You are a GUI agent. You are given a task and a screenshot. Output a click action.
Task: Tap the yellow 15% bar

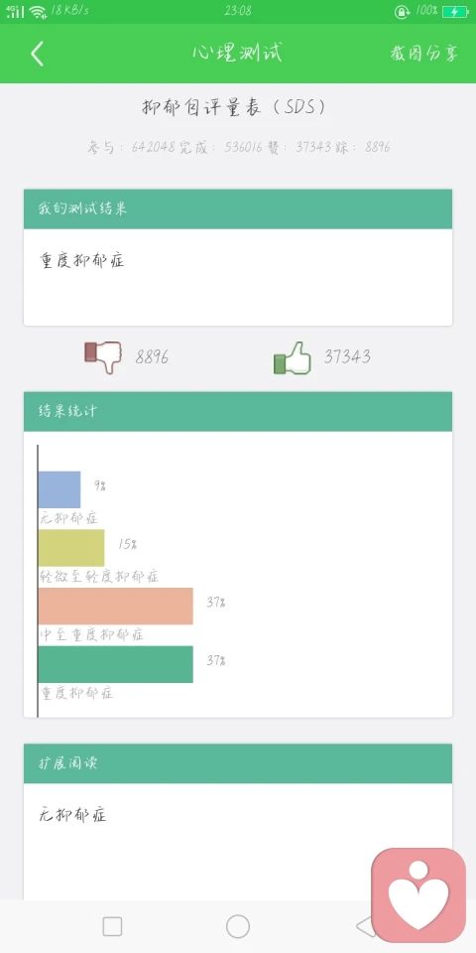71,548
